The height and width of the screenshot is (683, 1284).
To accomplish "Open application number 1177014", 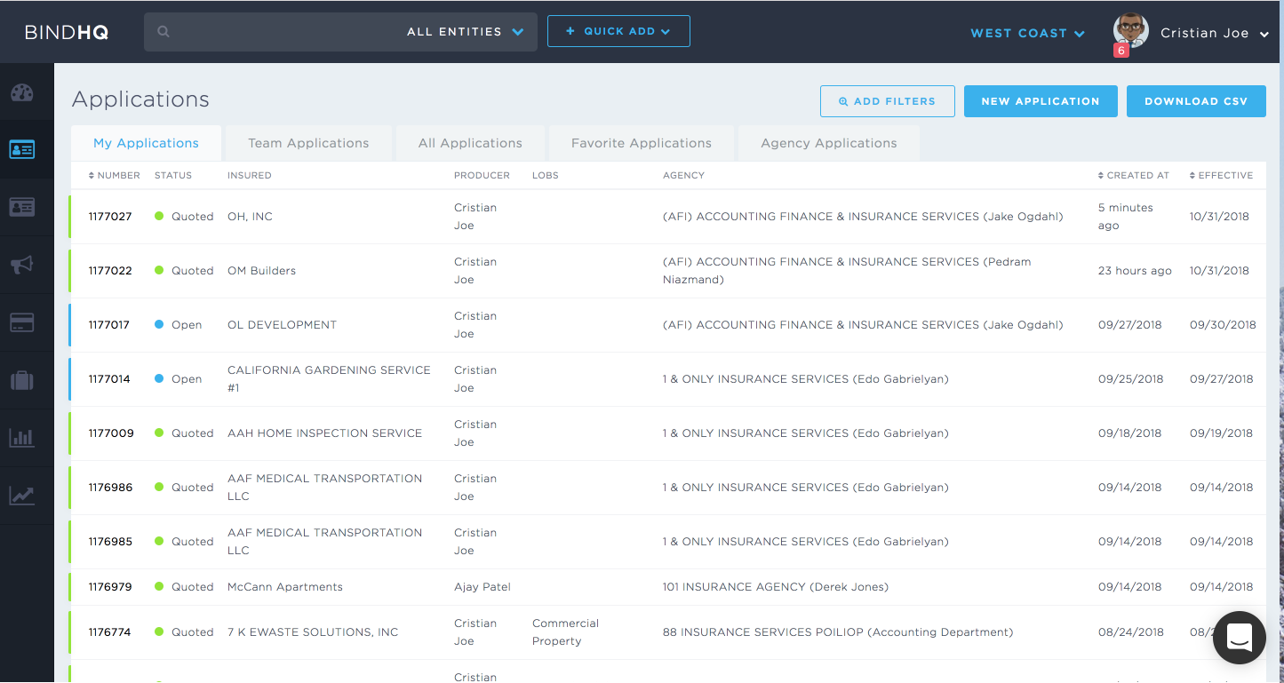I will click(109, 379).
